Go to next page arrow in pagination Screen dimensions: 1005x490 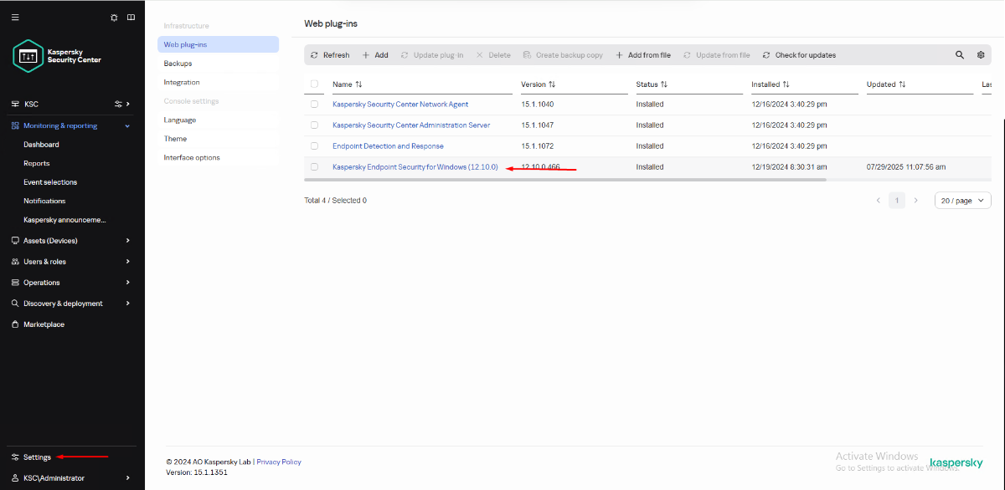point(915,201)
